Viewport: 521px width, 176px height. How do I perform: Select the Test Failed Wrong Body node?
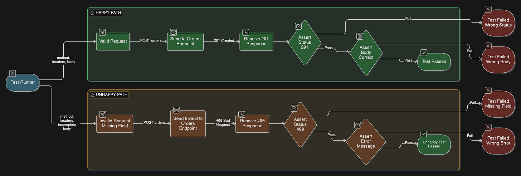[498, 59]
